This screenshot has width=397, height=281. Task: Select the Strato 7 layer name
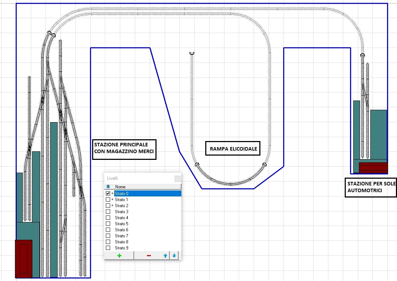pyautogui.click(x=122, y=236)
